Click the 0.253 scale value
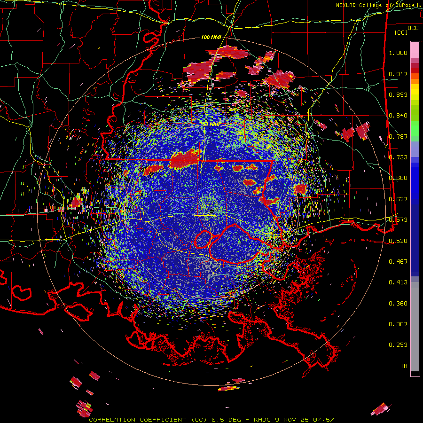 pos(398,345)
